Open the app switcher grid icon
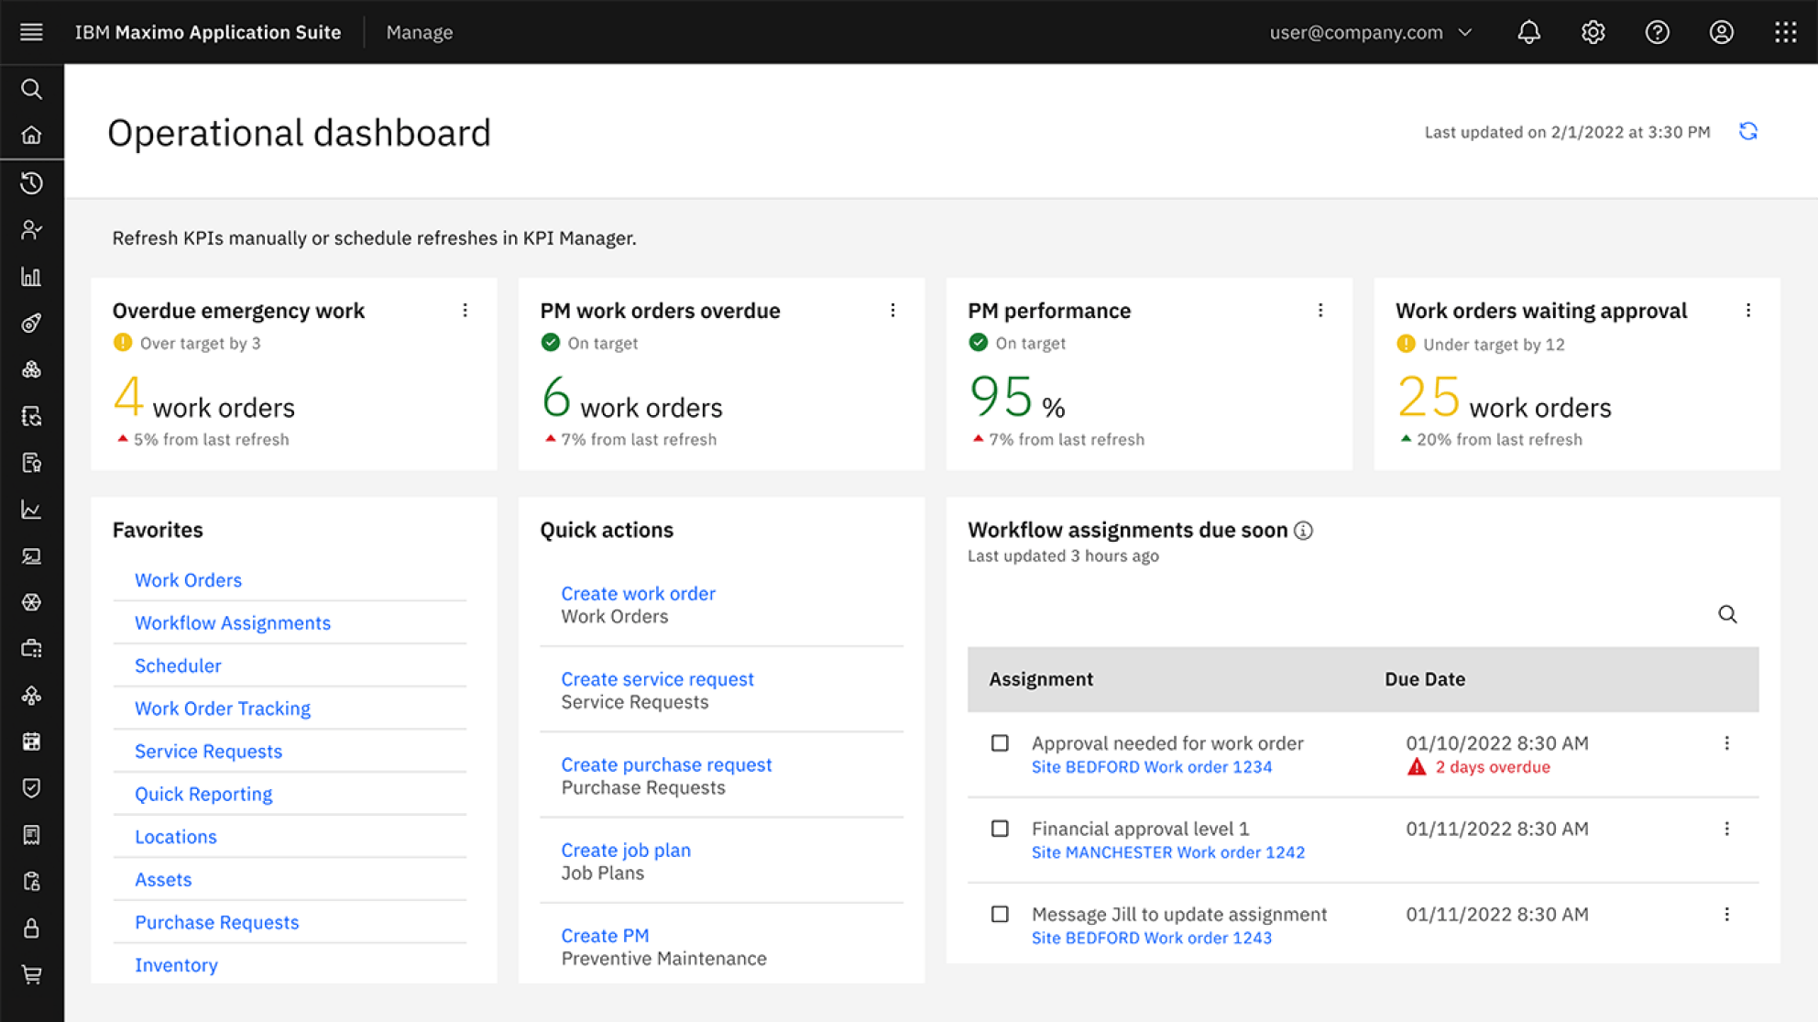 pyautogui.click(x=1785, y=32)
